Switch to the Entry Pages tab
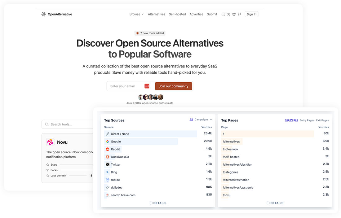This screenshot has width=341, height=218. (x=307, y=120)
